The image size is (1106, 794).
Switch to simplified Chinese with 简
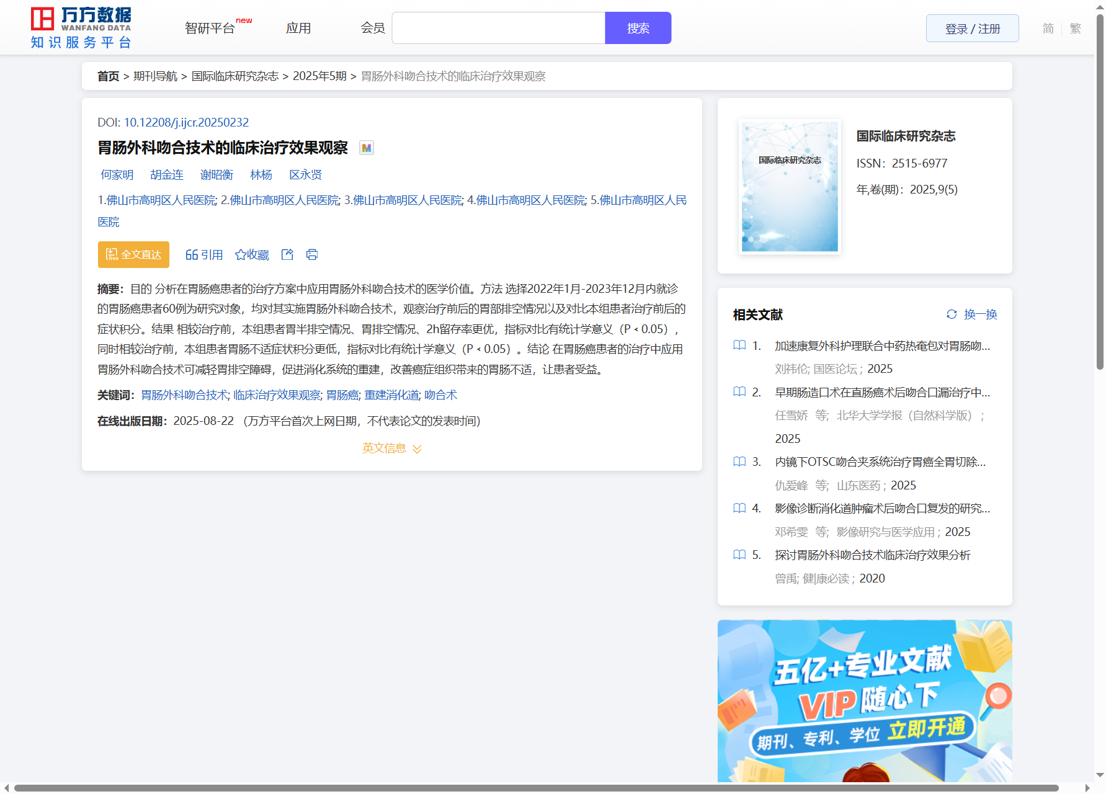[1048, 29]
